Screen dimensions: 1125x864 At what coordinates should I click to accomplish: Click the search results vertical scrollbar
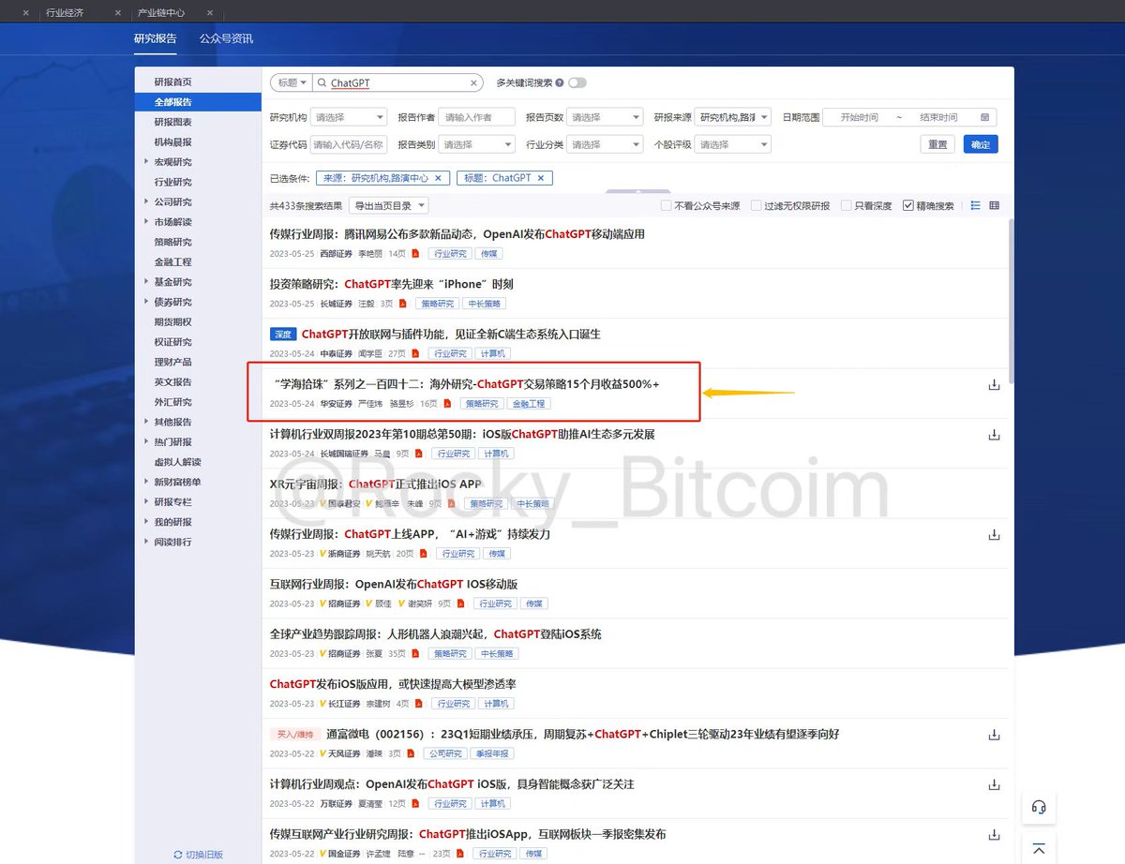coord(1010,300)
